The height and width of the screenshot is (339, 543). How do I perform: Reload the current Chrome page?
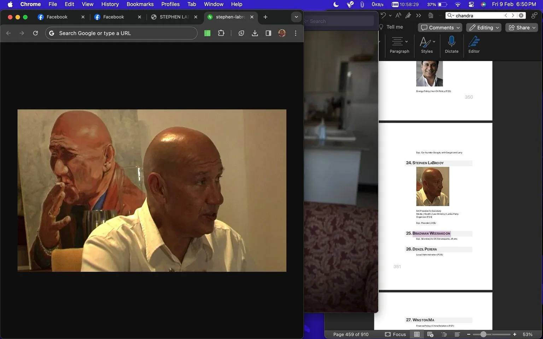tap(35, 33)
